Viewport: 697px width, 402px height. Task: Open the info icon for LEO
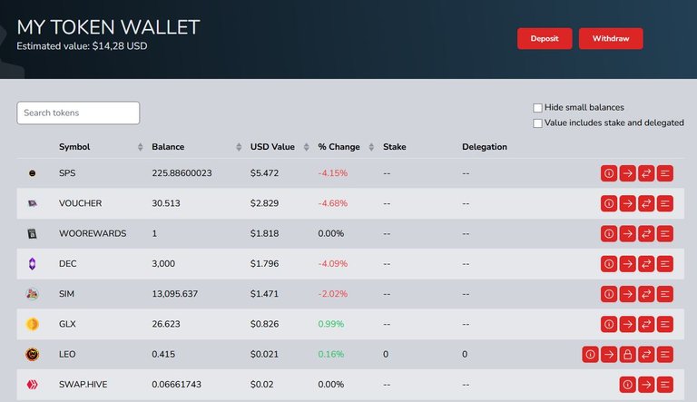pyautogui.click(x=590, y=355)
